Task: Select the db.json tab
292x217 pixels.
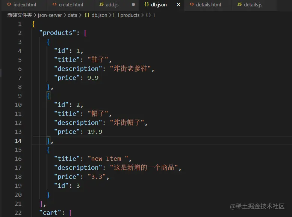Action: (x=159, y=4)
